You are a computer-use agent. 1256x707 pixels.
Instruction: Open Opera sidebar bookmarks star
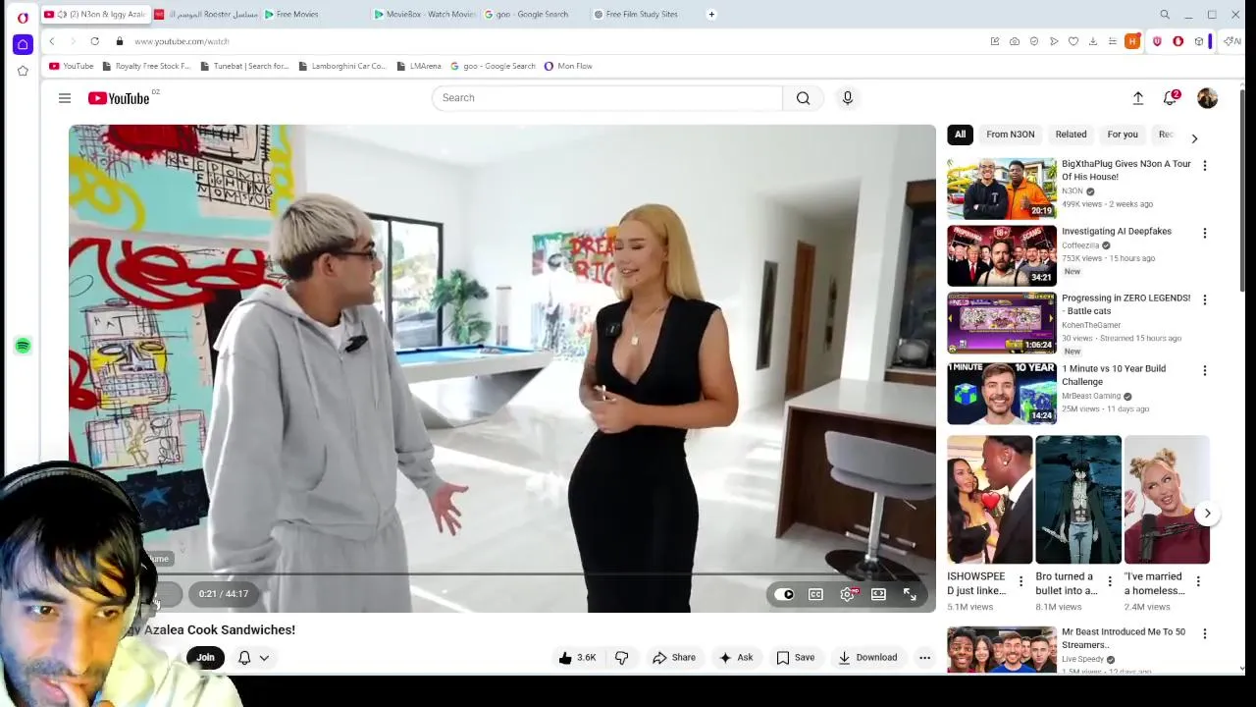[x=23, y=71]
